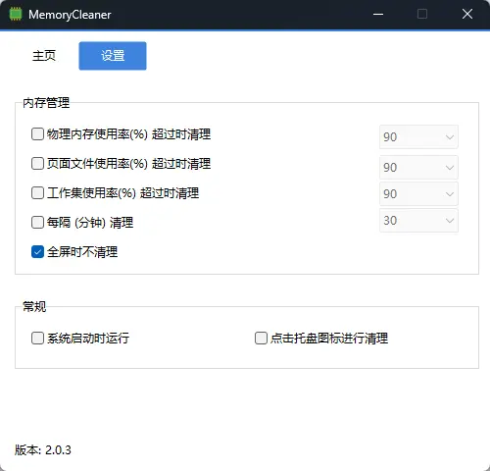Check 点击托盘图标进行清理 option
This screenshot has width=490, height=471.
tap(261, 338)
